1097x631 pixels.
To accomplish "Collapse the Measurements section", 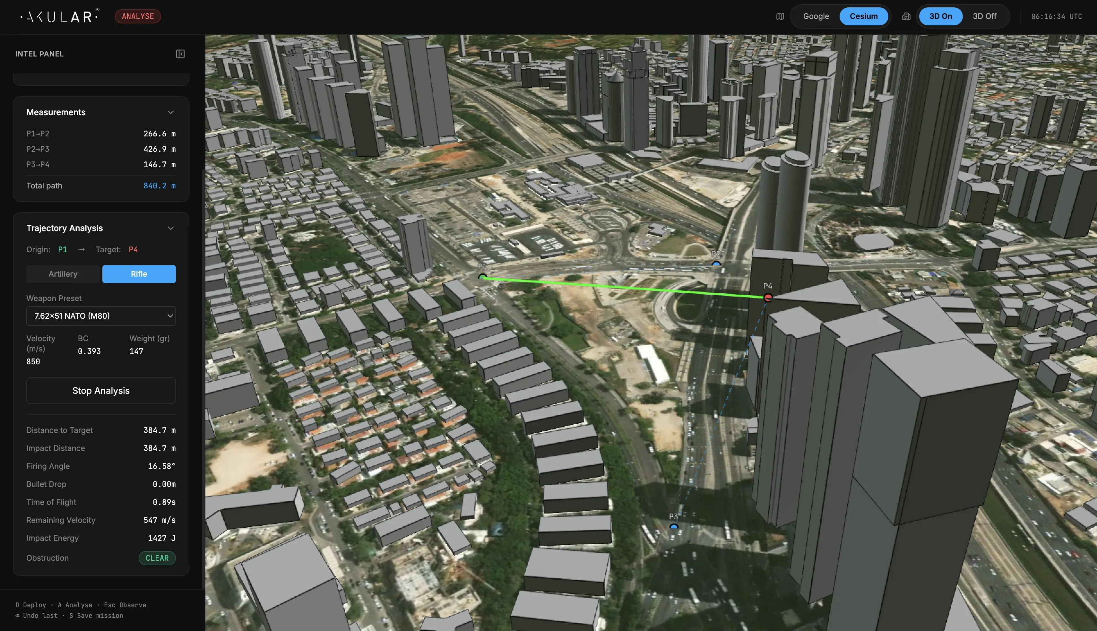I will (x=171, y=112).
